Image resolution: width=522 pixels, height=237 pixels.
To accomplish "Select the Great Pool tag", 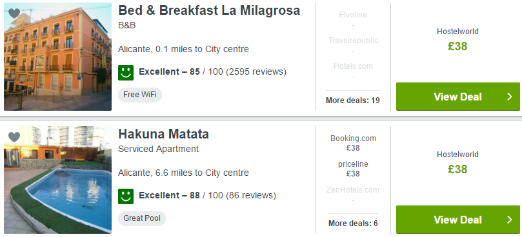I will [x=142, y=218].
